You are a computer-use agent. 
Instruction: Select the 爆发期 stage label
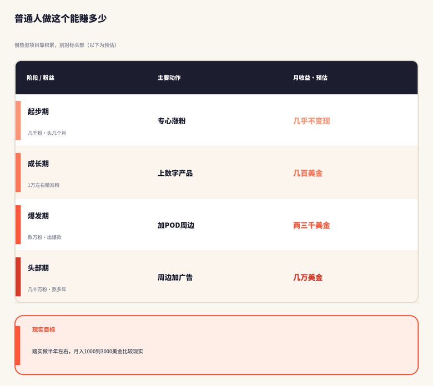[38, 216]
